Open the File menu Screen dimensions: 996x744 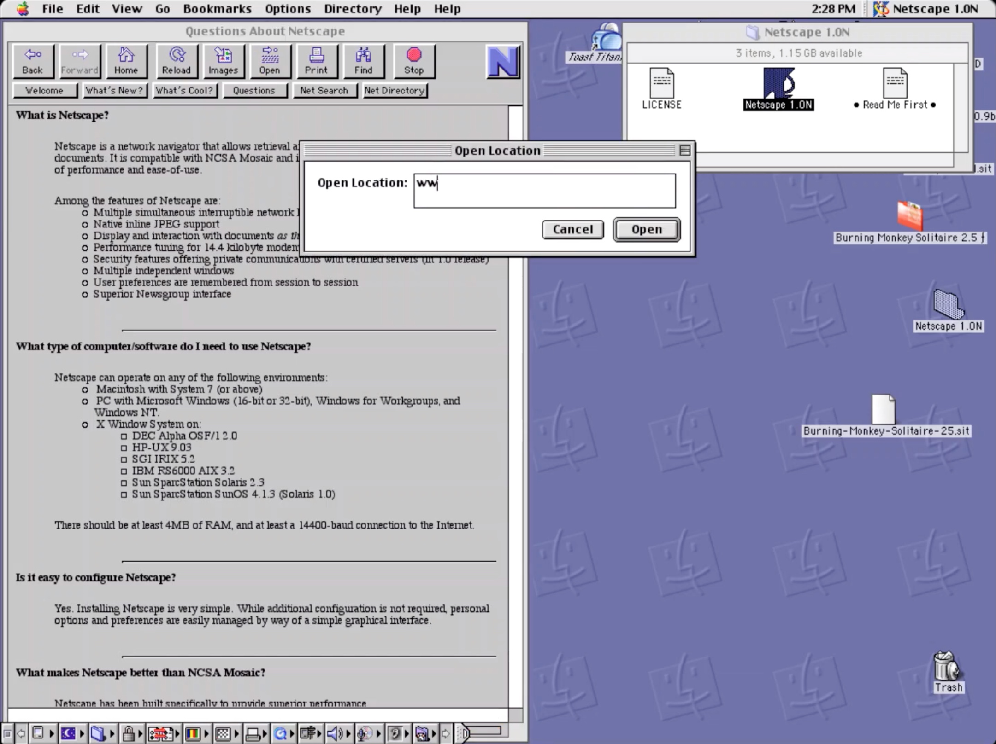[x=53, y=9]
